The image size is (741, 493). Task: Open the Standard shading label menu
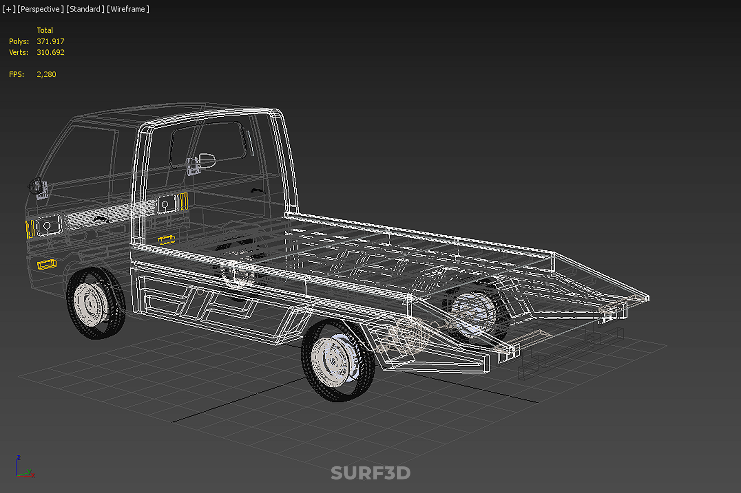85,9
